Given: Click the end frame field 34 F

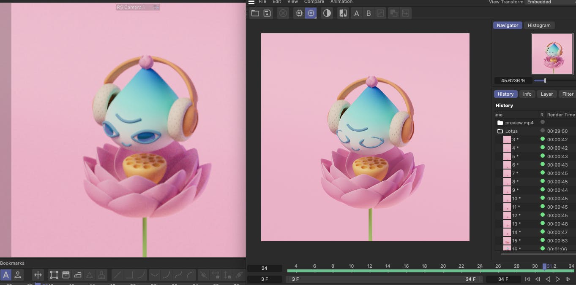Looking at the screenshot, I should [503, 279].
